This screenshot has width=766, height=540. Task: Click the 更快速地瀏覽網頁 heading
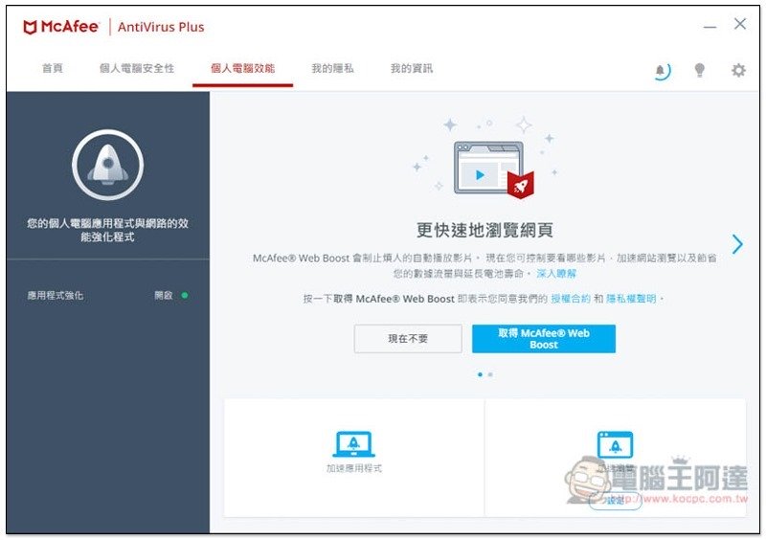click(484, 230)
